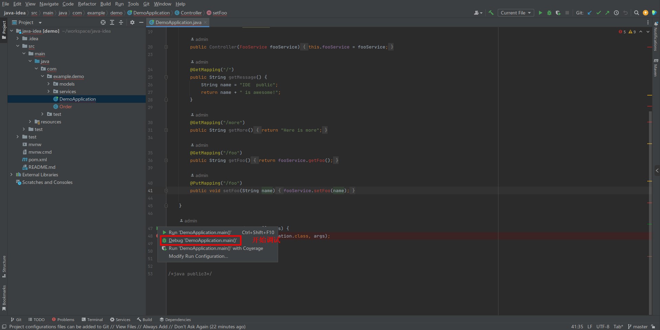Open the Problems tool window

click(x=63, y=319)
